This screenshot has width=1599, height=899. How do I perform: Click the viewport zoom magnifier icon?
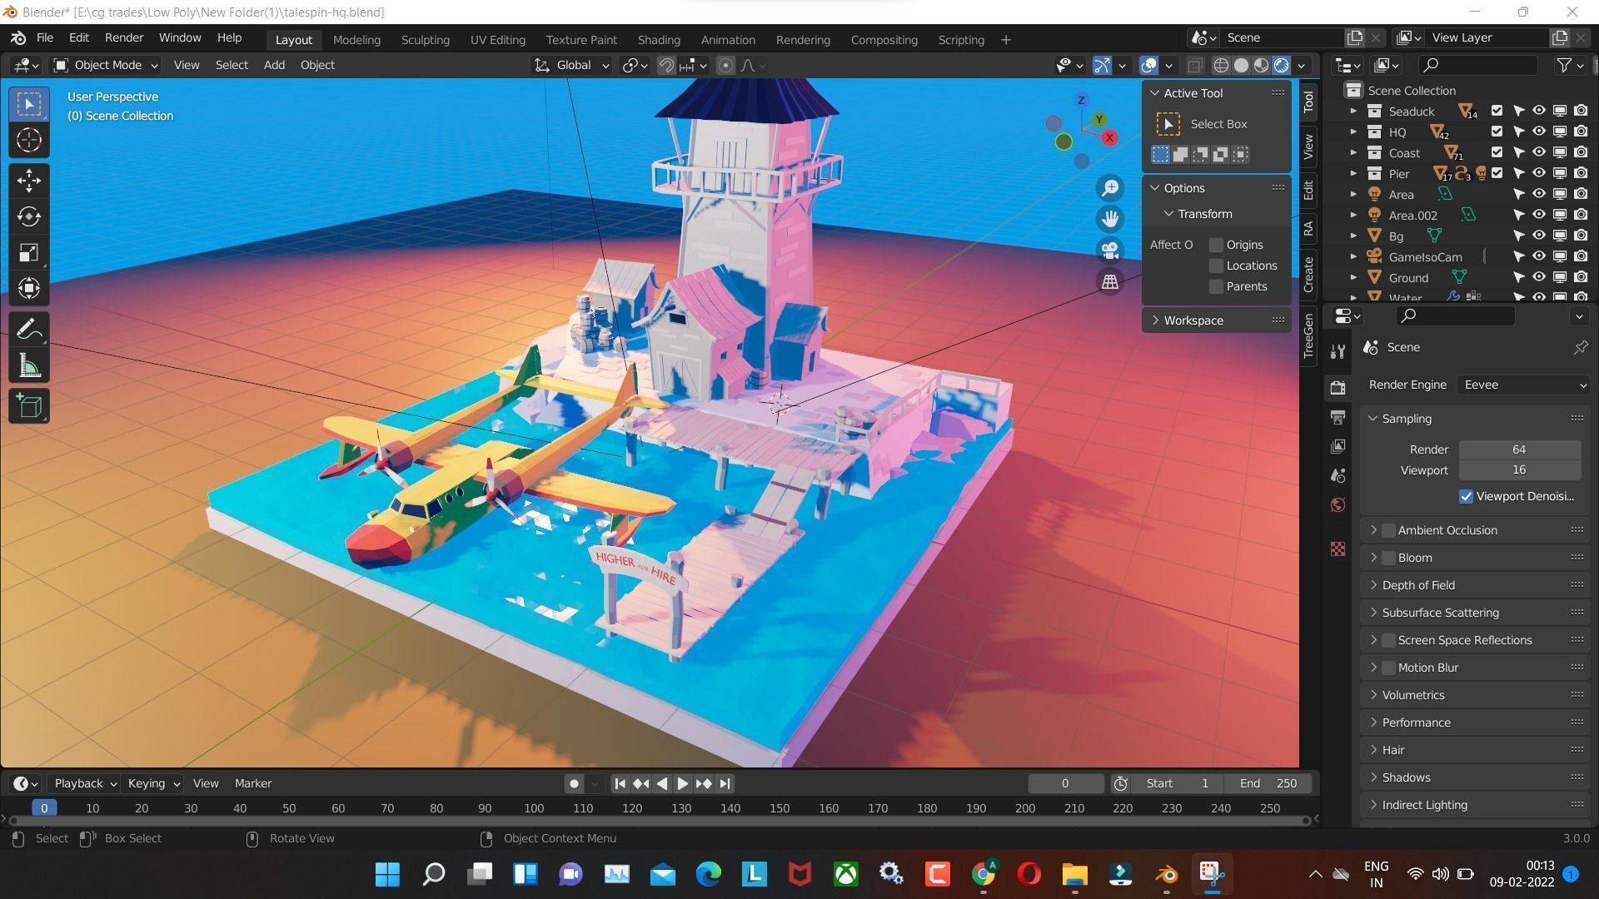click(1110, 188)
